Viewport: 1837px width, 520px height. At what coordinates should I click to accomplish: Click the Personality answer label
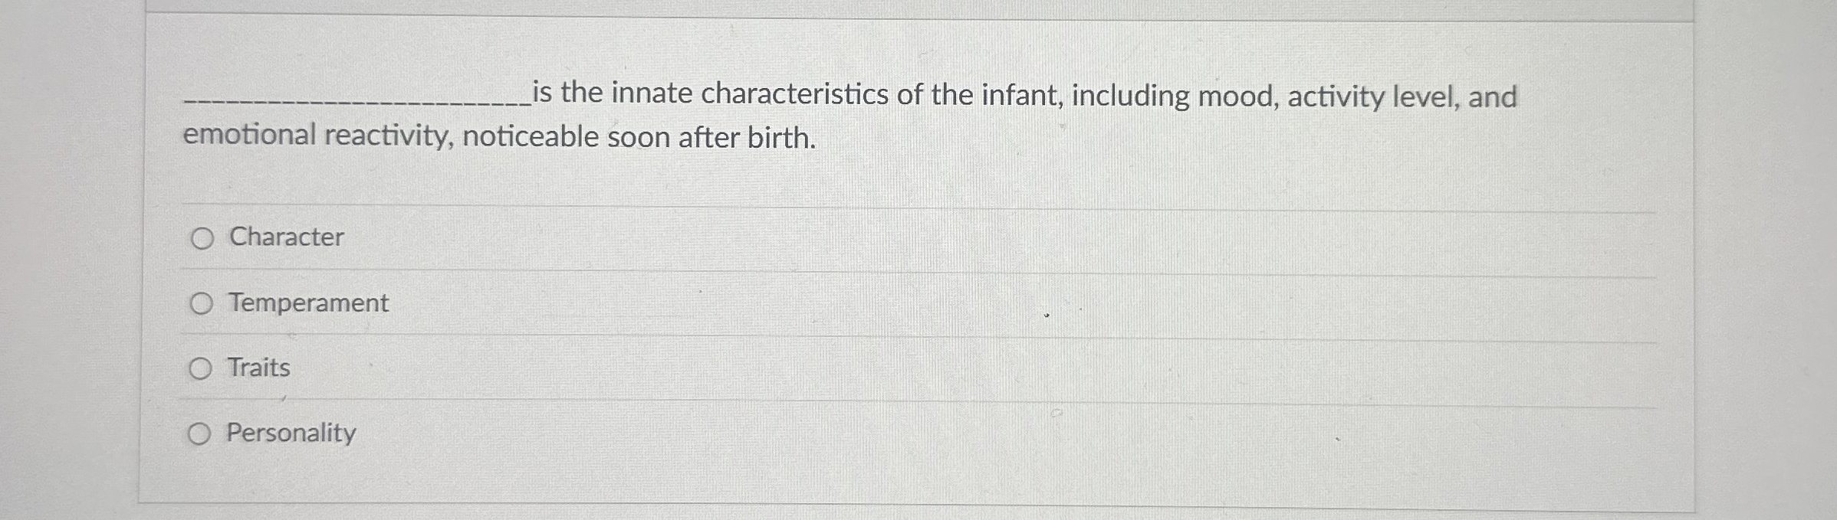(x=290, y=433)
